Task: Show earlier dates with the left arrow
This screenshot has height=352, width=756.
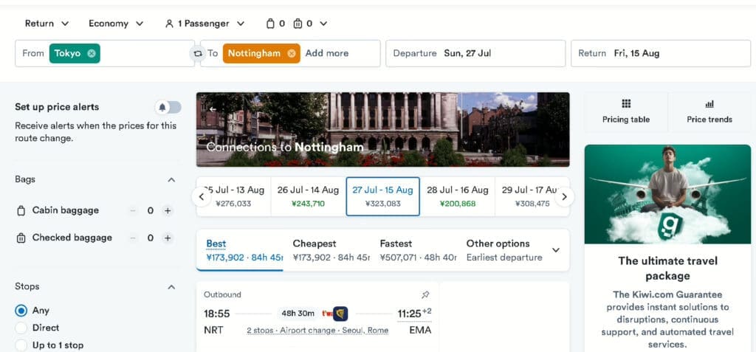Action: coord(202,197)
